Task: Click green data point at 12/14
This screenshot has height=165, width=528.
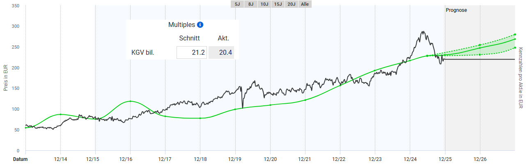Action: coord(60,114)
